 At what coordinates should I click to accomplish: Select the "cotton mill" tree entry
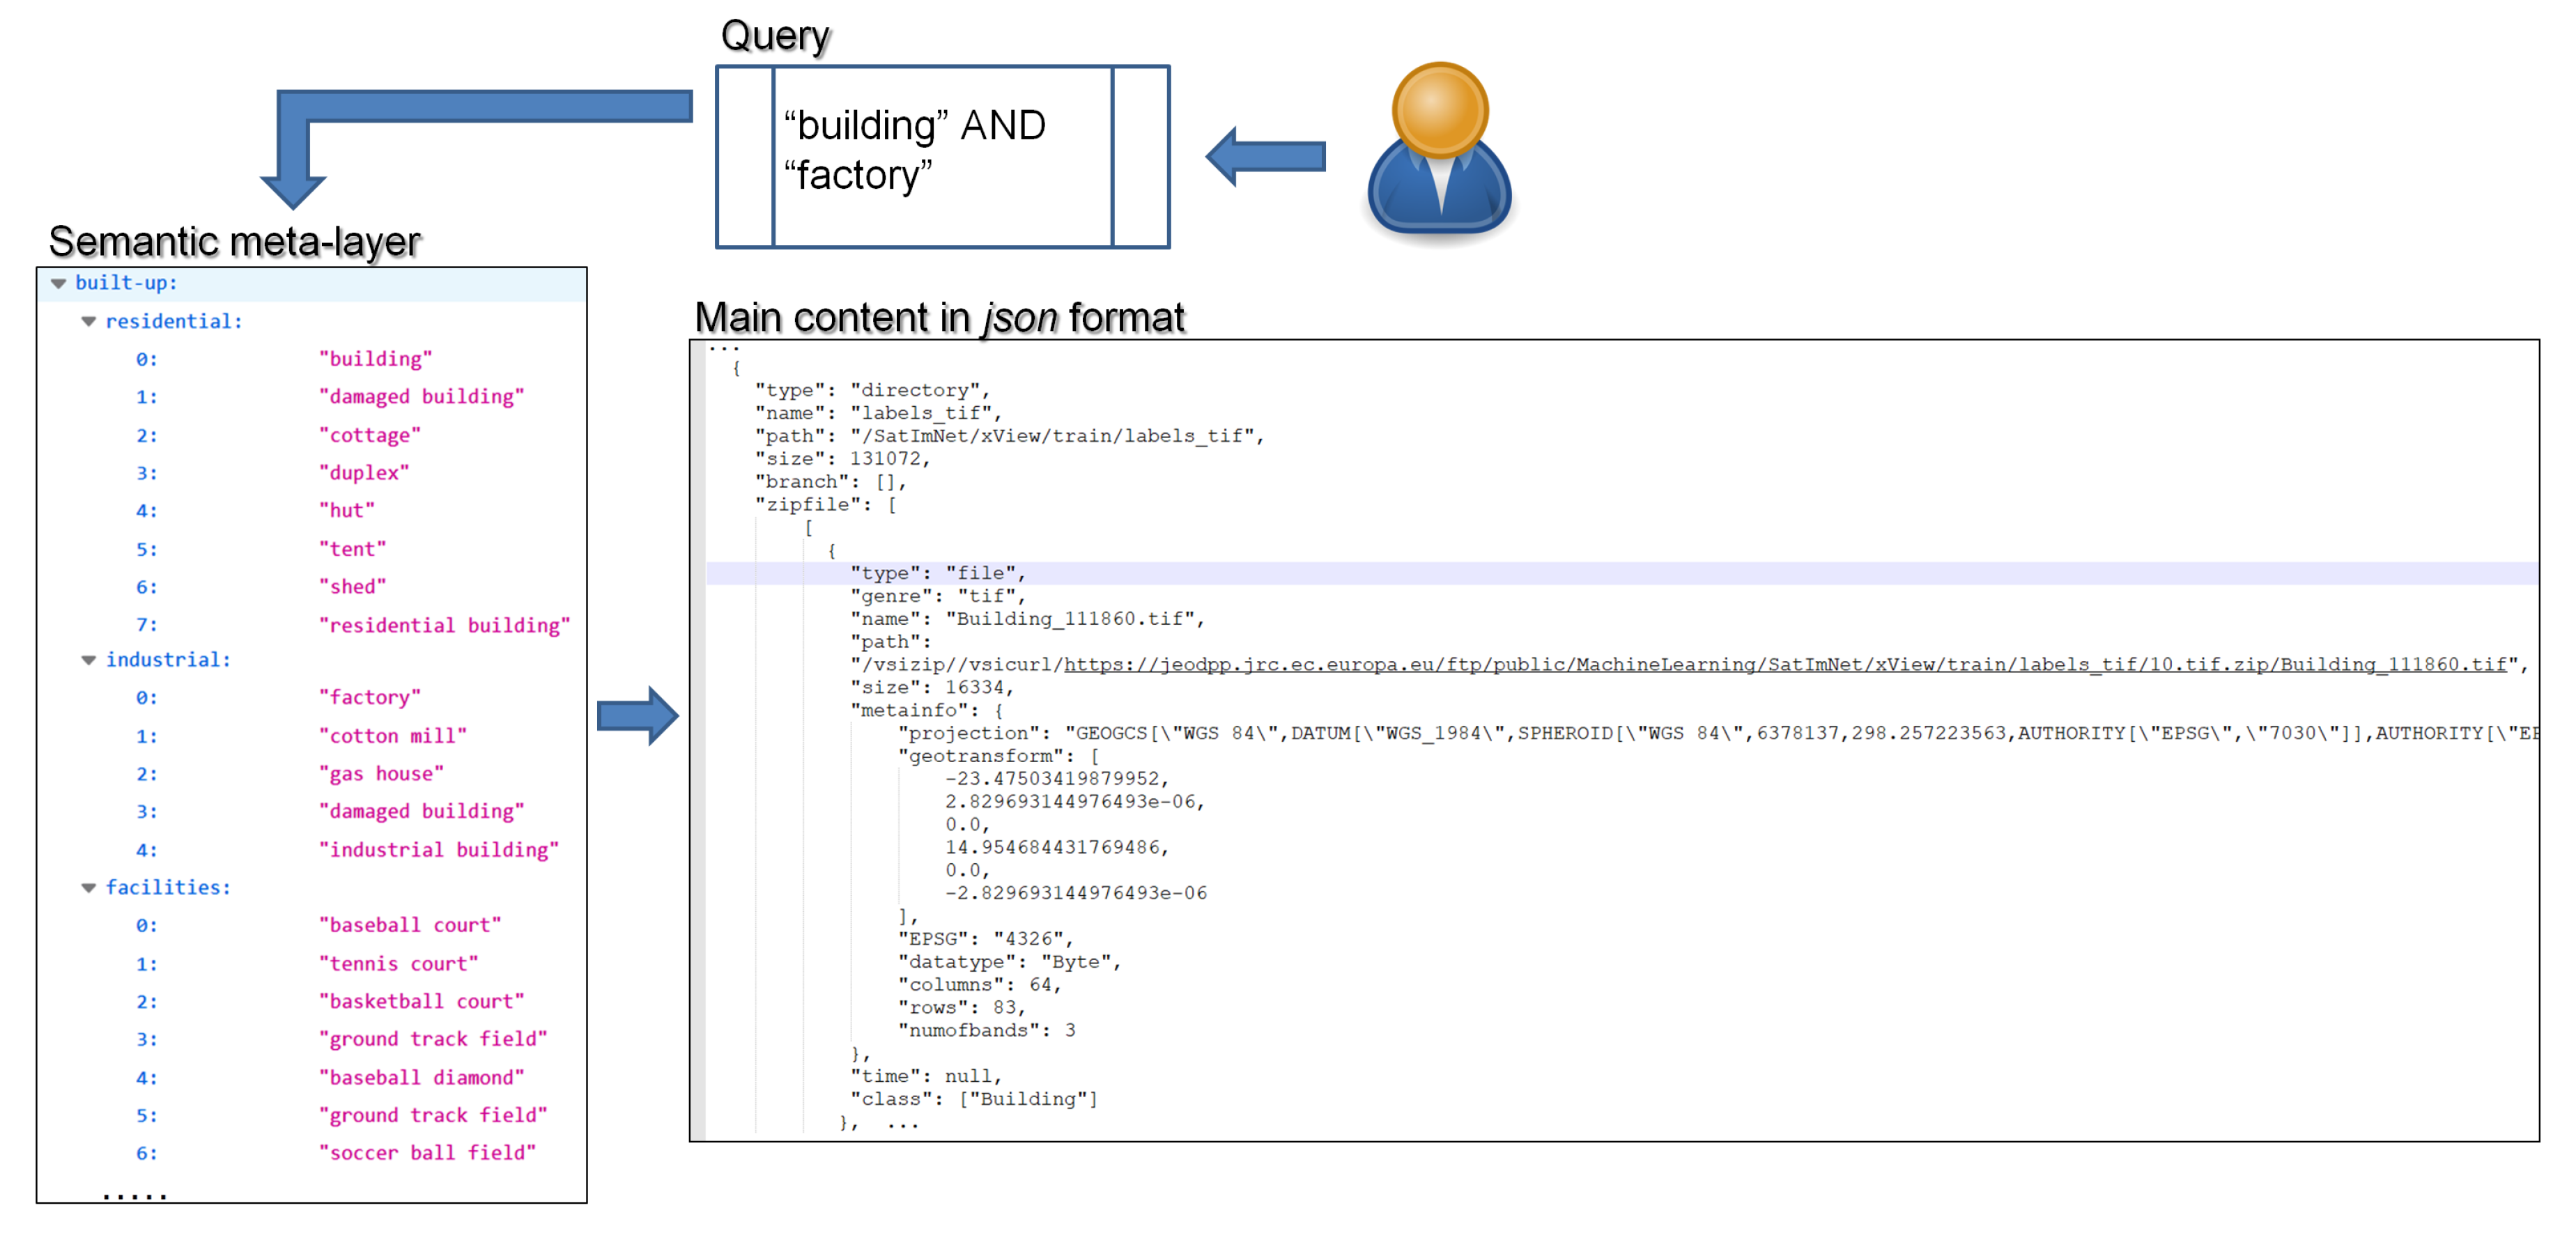(393, 736)
